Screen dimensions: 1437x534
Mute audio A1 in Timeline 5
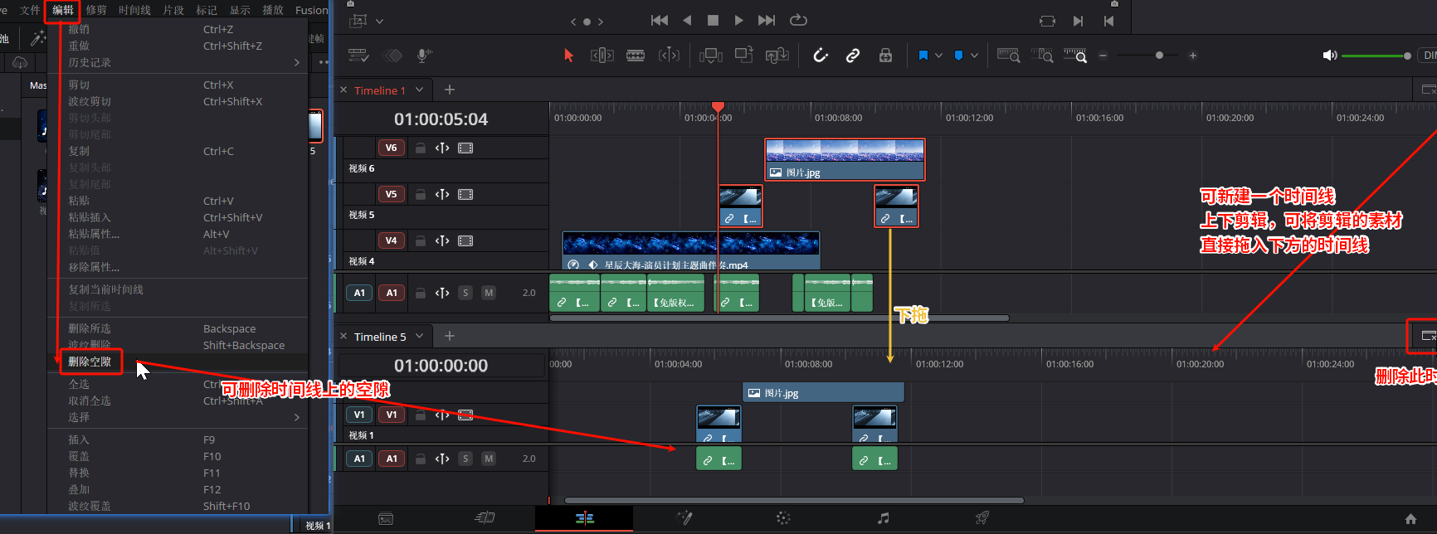[489, 459]
